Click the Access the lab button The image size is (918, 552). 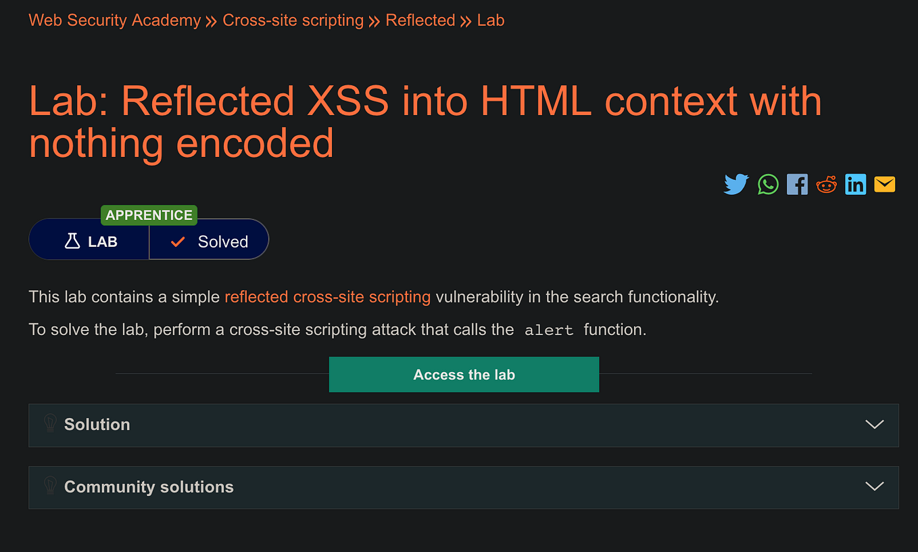464,374
